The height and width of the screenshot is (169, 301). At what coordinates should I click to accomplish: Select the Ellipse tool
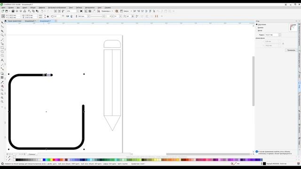[2, 51]
